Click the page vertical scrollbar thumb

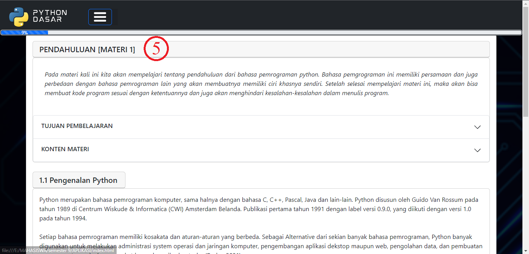click(x=526, y=62)
